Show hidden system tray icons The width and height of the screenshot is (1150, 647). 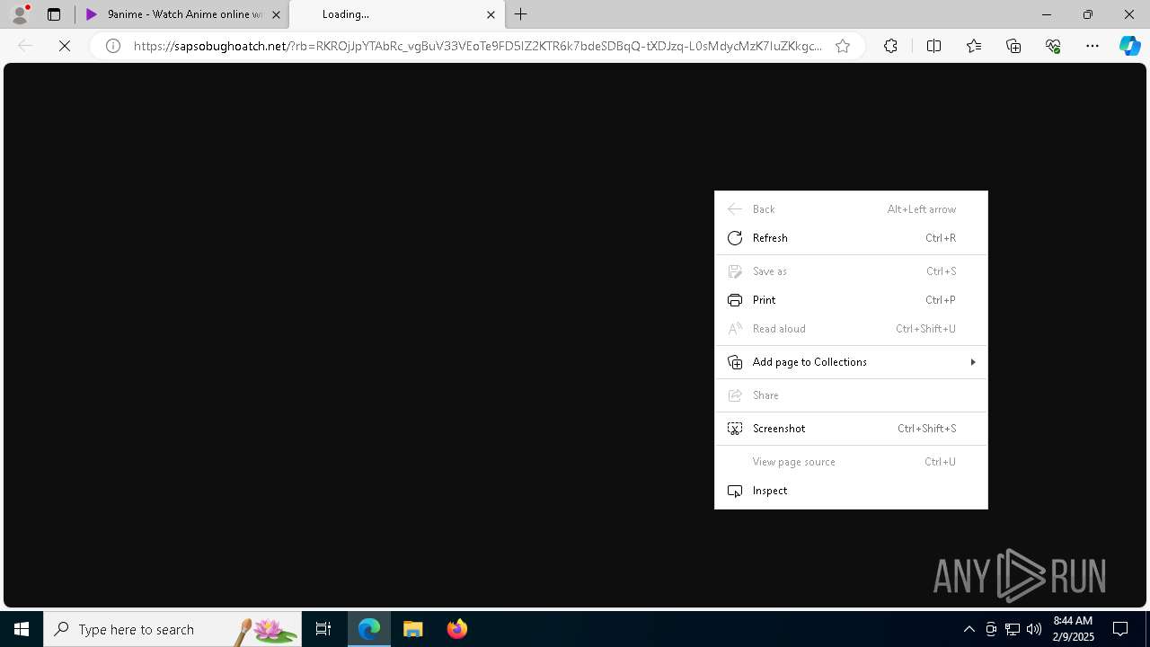pyautogui.click(x=969, y=629)
